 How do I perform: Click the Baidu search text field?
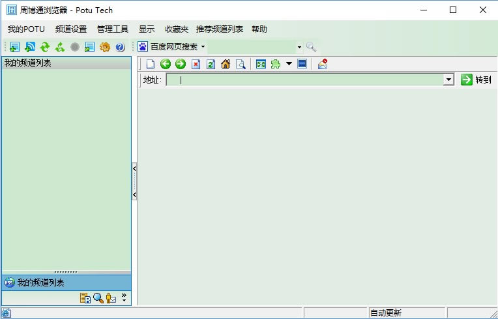252,47
